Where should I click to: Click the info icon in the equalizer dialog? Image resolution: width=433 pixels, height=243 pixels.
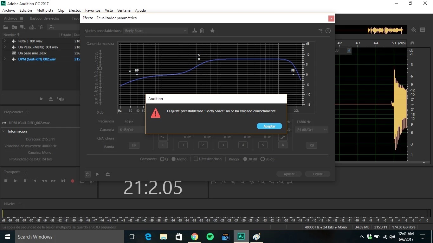pyautogui.click(x=328, y=31)
